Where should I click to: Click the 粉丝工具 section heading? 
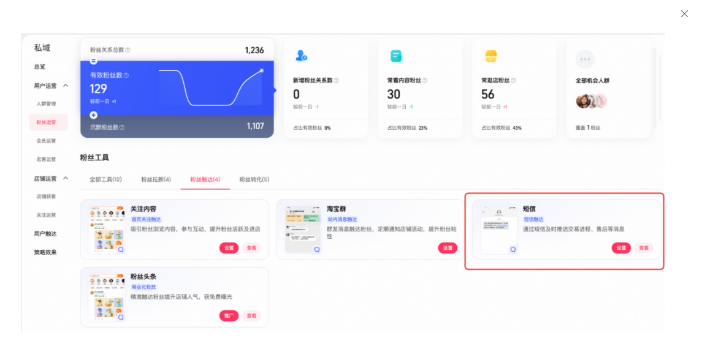pyautogui.click(x=94, y=158)
